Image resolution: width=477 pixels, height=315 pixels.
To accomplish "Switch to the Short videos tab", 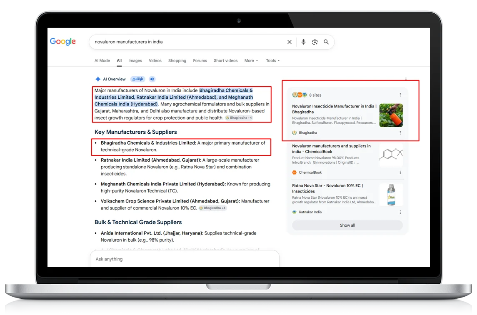I will (226, 60).
